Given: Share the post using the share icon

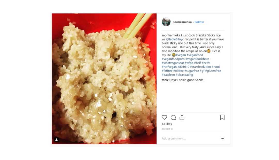Looking at the screenshot, I should pyautogui.click(x=182, y=117).
